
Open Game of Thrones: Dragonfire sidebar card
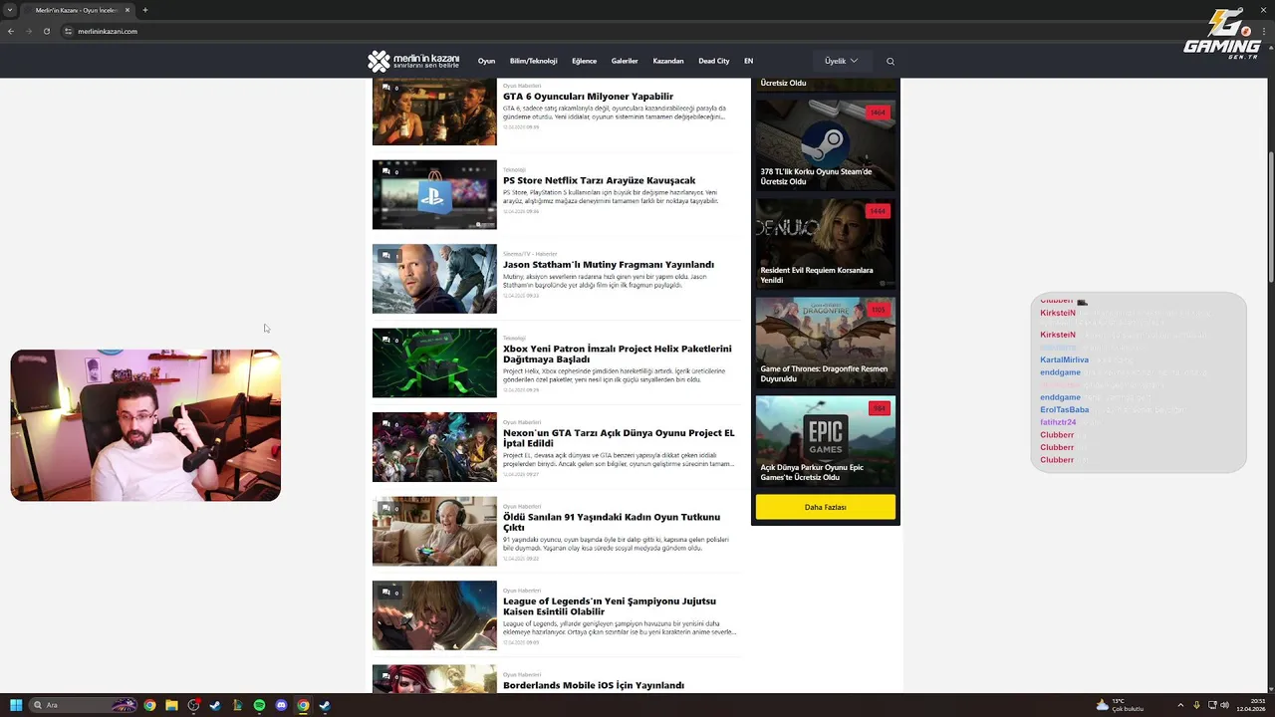tap(826, 343)
